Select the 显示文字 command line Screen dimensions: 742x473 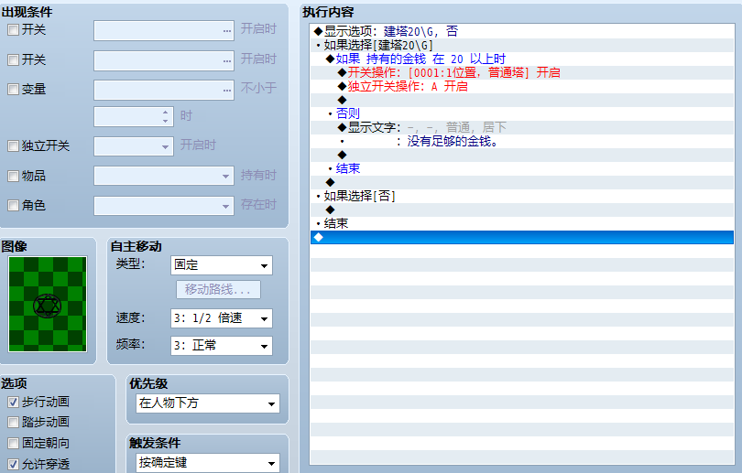[x=522, y=127]
